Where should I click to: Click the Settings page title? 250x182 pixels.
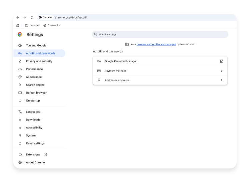(35, 35)
